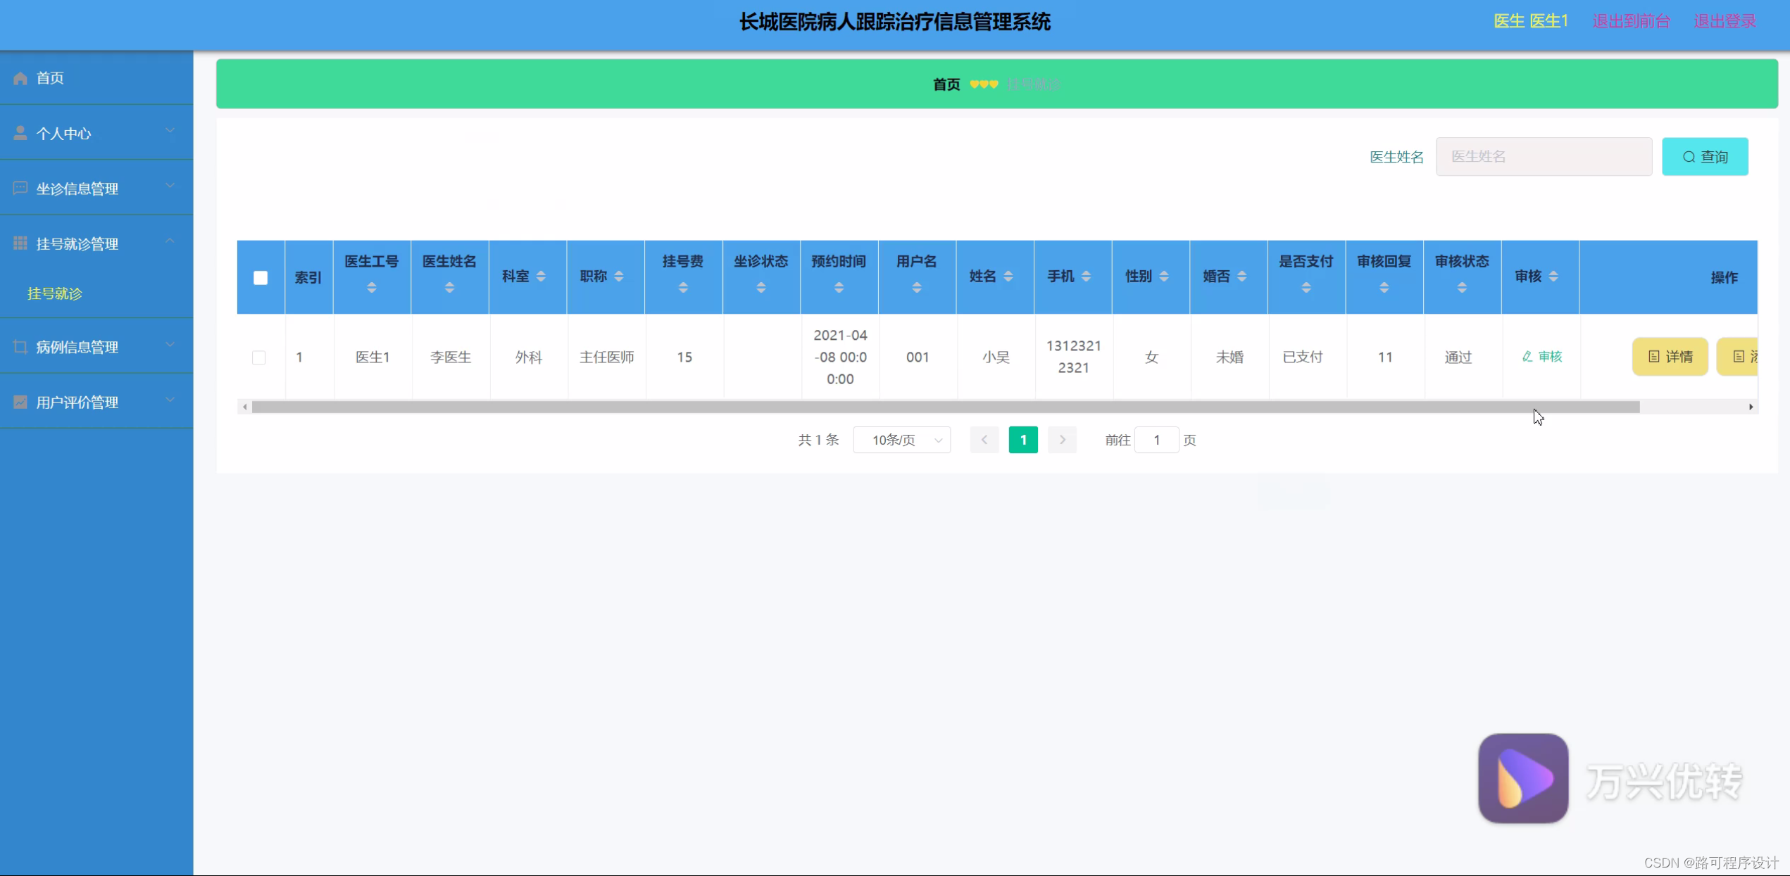The height and width of the screenshot is (876, 1790).
Task: Click the 退出登录 link
Action: point(1725,21)
